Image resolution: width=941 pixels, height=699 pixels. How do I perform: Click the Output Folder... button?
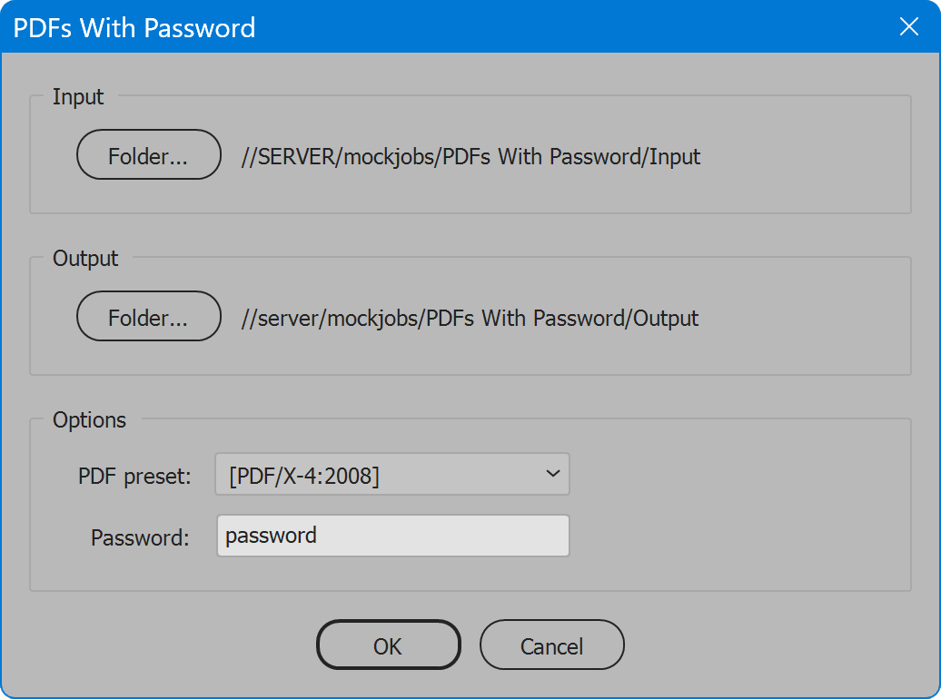coord(148,316)
